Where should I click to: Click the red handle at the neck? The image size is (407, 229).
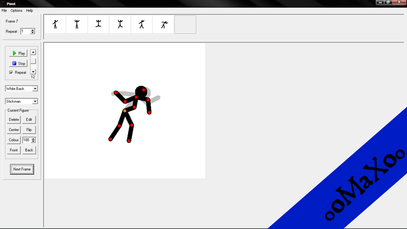(136, 97)
